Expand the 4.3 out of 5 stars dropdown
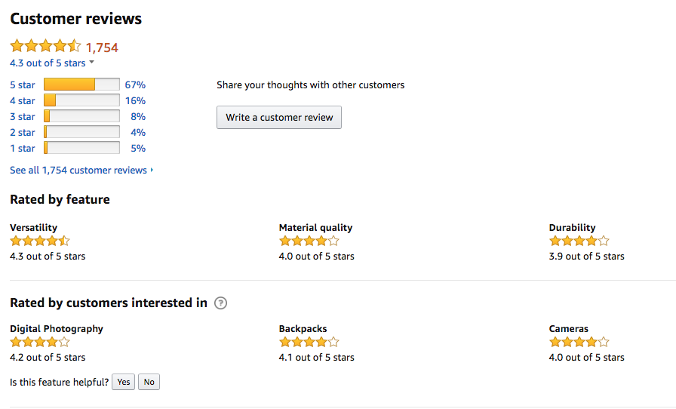The image size is (676, 409). pyautogui.click(x=52, y=63)
